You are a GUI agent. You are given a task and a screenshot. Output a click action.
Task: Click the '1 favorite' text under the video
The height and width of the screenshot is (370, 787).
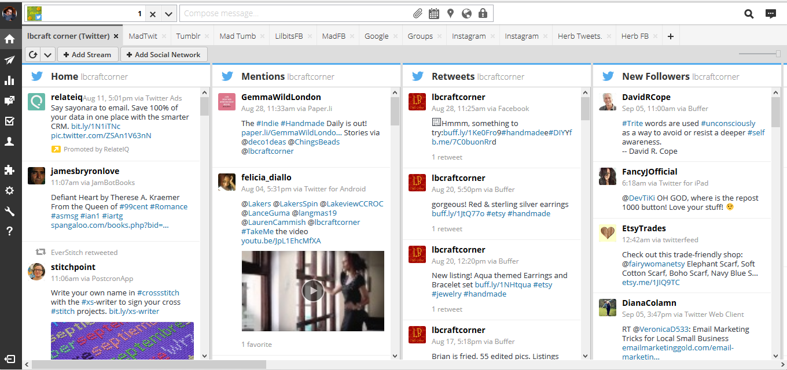coord(256,344)
